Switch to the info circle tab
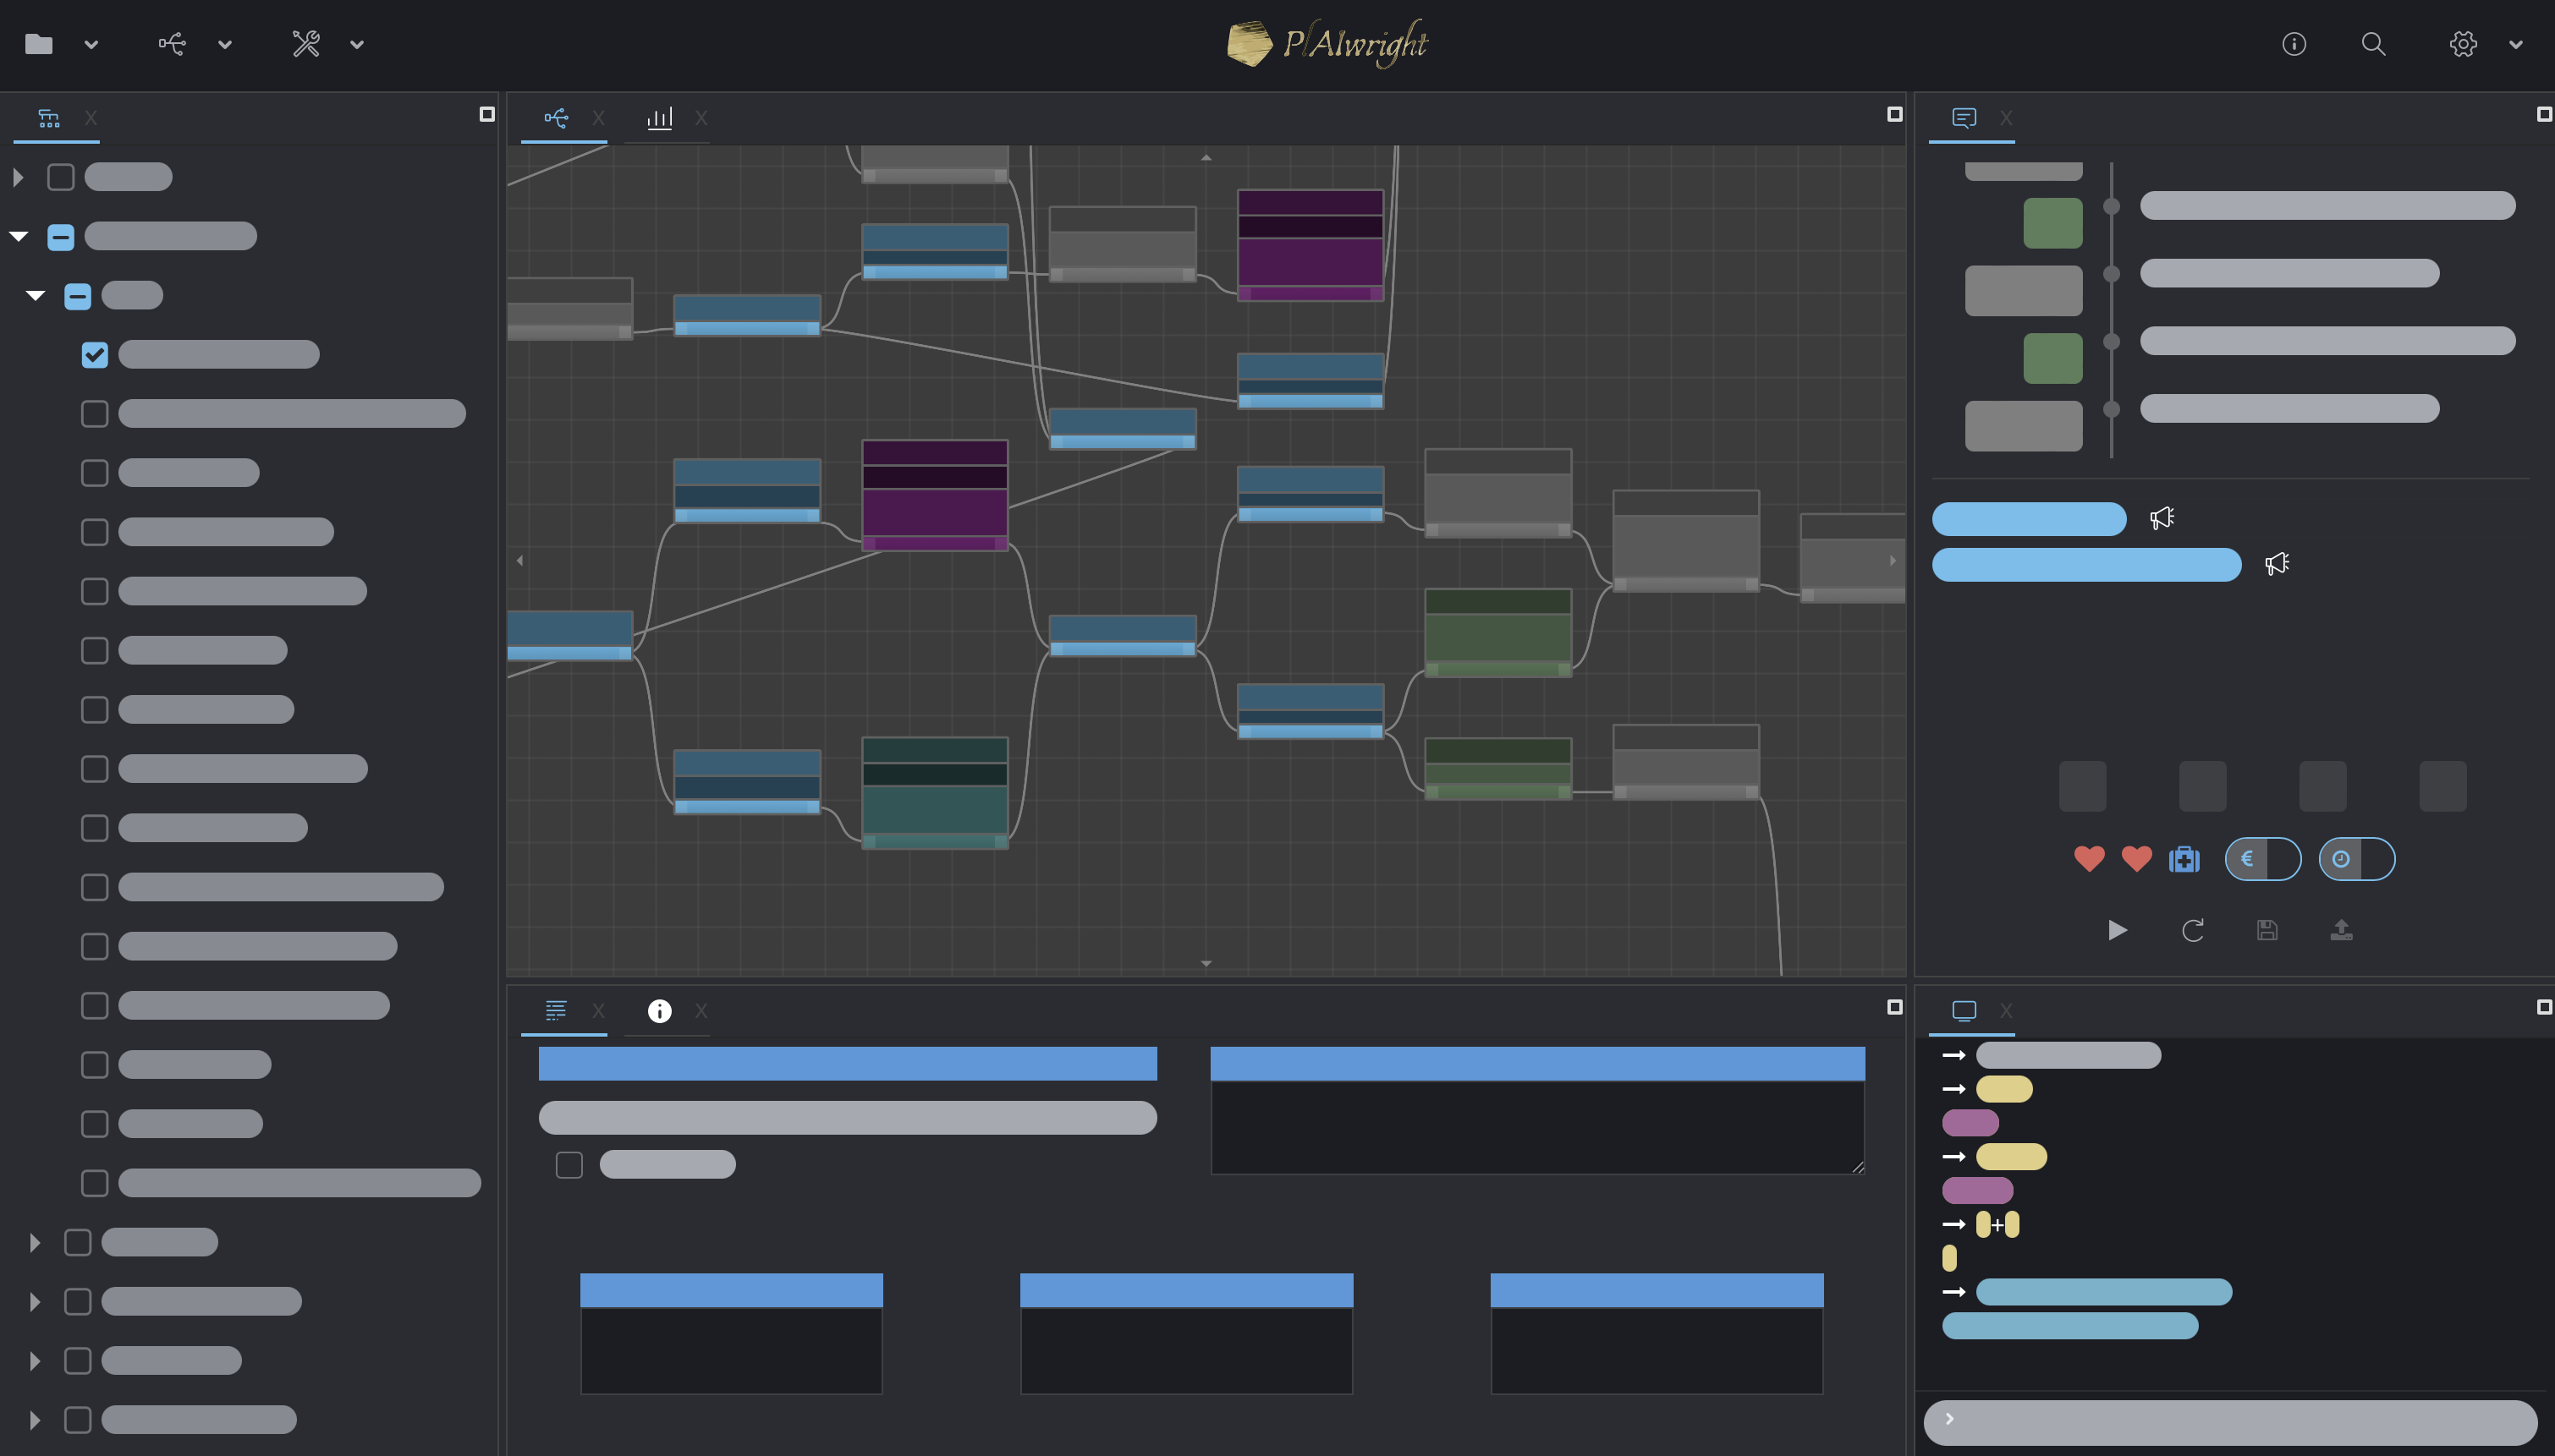 (659, 1011)
